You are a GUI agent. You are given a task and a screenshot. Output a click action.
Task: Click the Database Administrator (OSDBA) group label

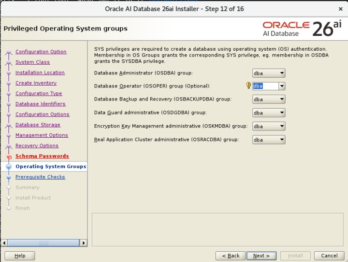tap(144, 73)
